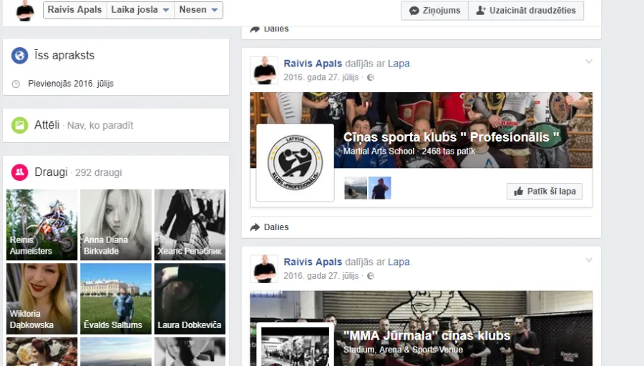
Task: Click the person photo thumbnail under page
Action: [x=380, y=188]
